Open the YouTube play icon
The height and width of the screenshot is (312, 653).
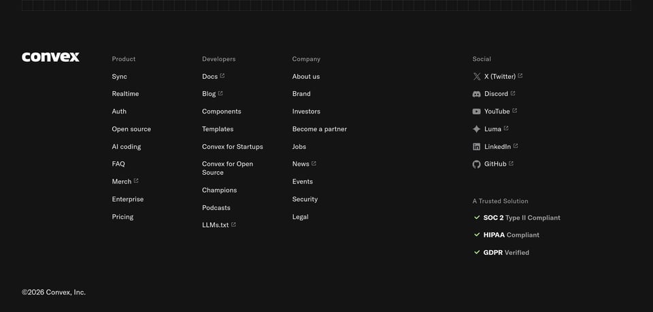(x=477, y=111)
